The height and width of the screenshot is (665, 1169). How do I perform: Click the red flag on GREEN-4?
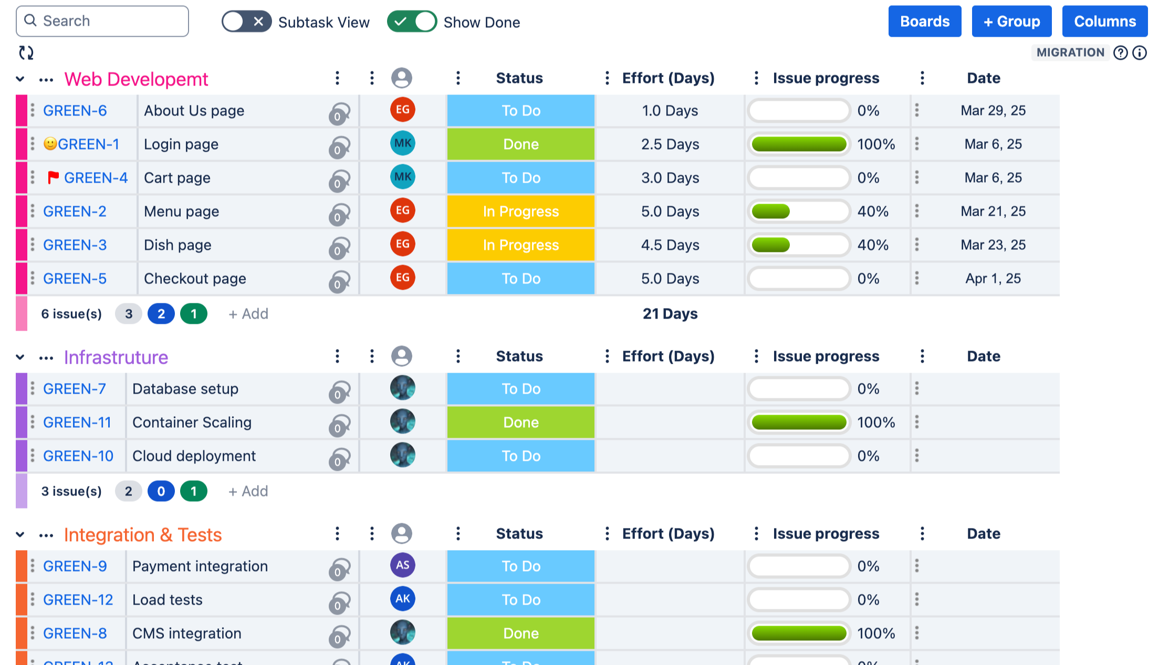(53, 178)
